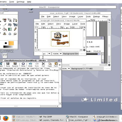Open image menu triangle at oveja.gif ruler corner
This screenshot has width=122, height=122.
point(36,27)
